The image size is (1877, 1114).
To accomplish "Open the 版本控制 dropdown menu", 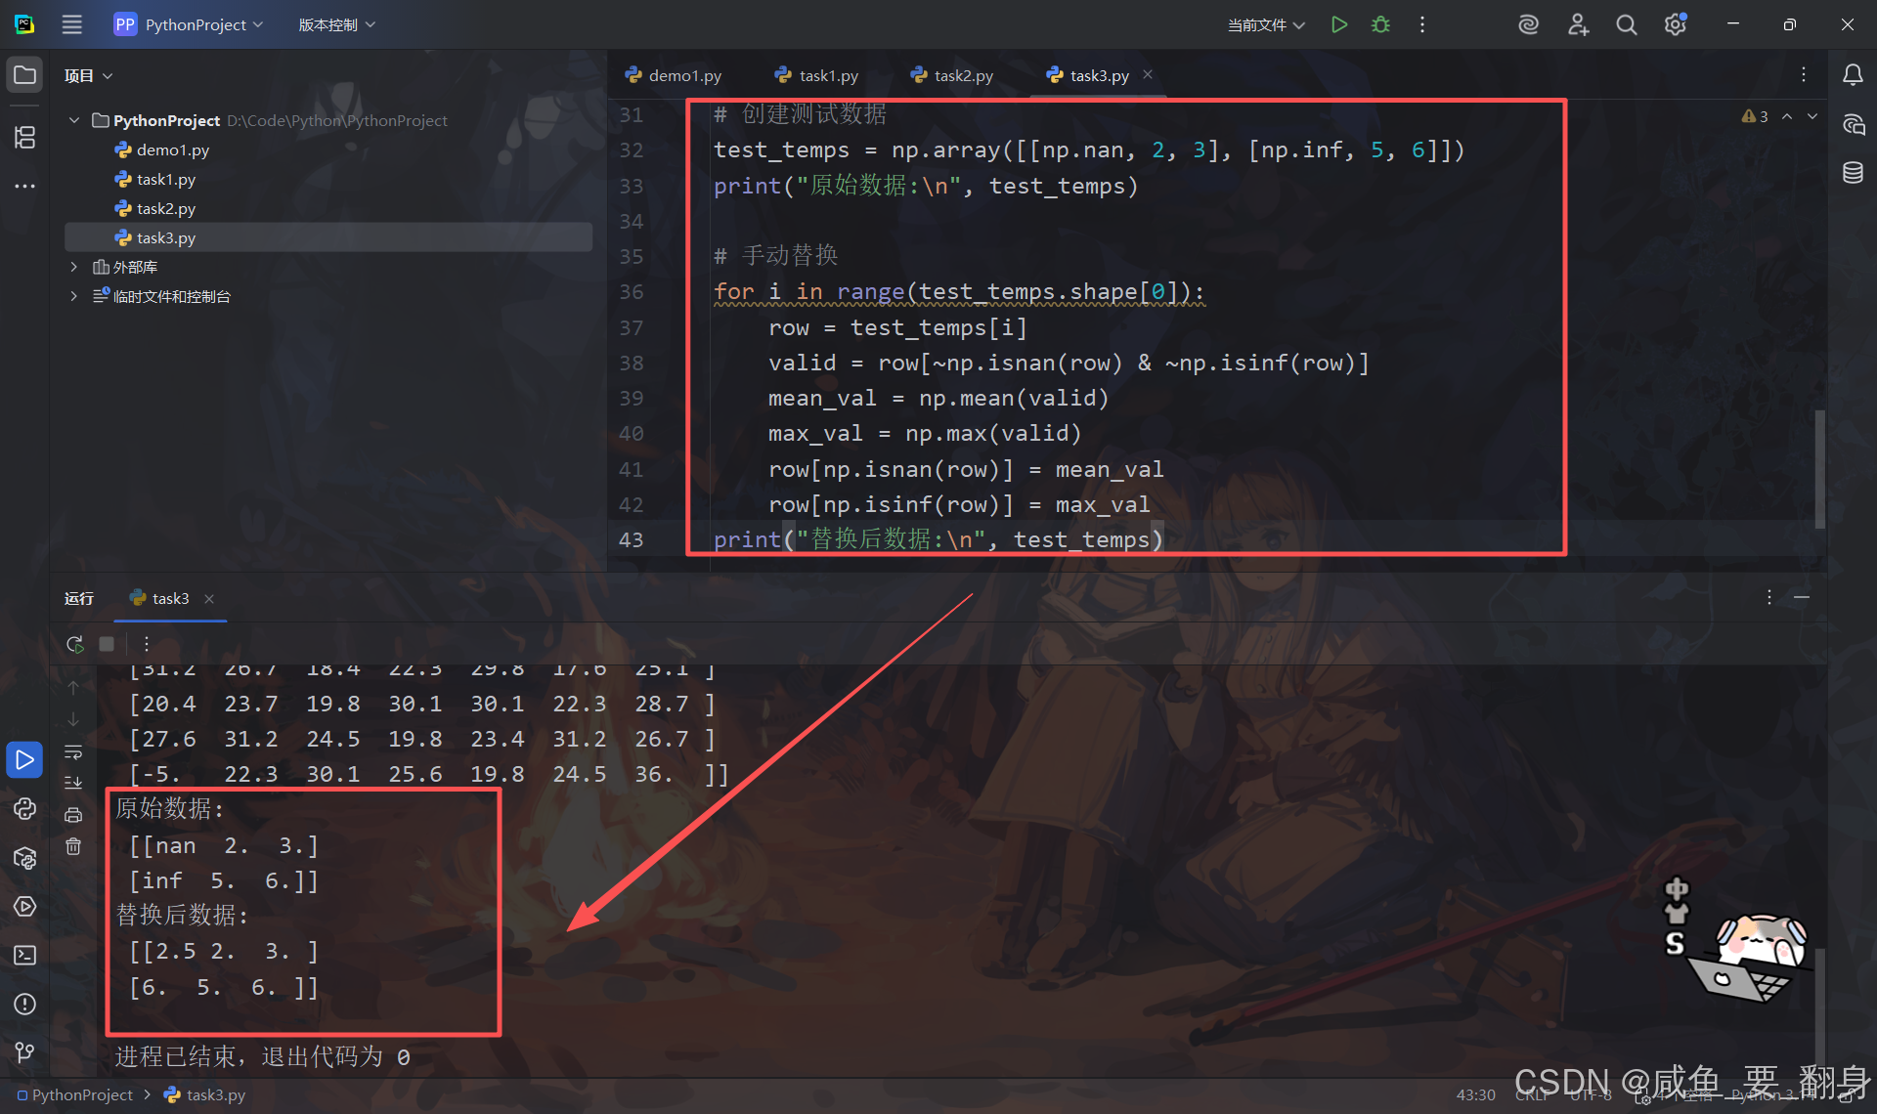I will click(x=336, y=24).
